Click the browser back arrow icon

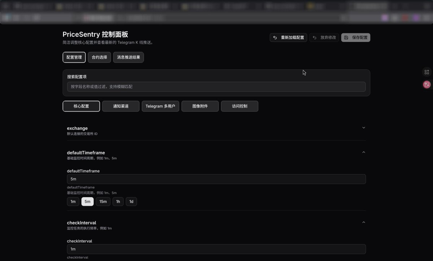[x=6, y=17]
